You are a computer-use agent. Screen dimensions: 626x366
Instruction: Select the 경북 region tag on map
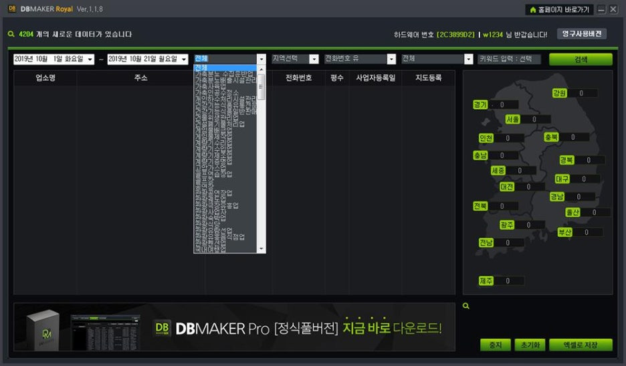tap(566, 160)
